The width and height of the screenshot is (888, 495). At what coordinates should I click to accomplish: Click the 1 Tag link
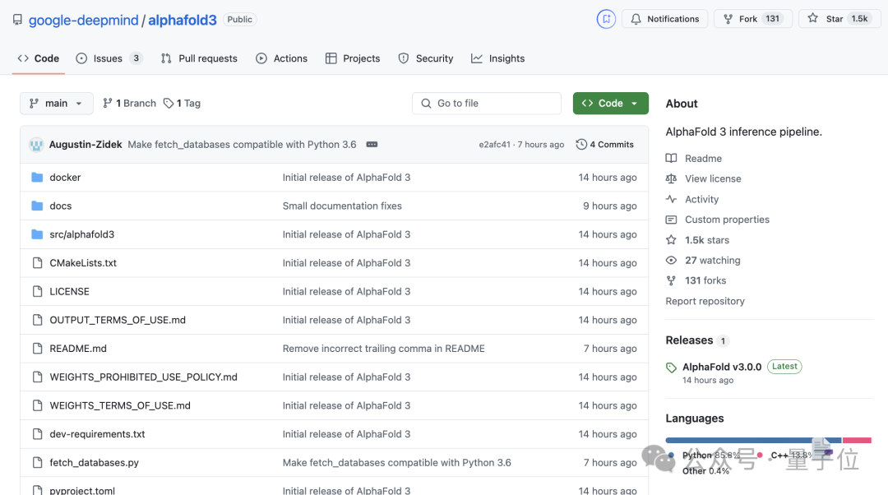pos(182,103)
